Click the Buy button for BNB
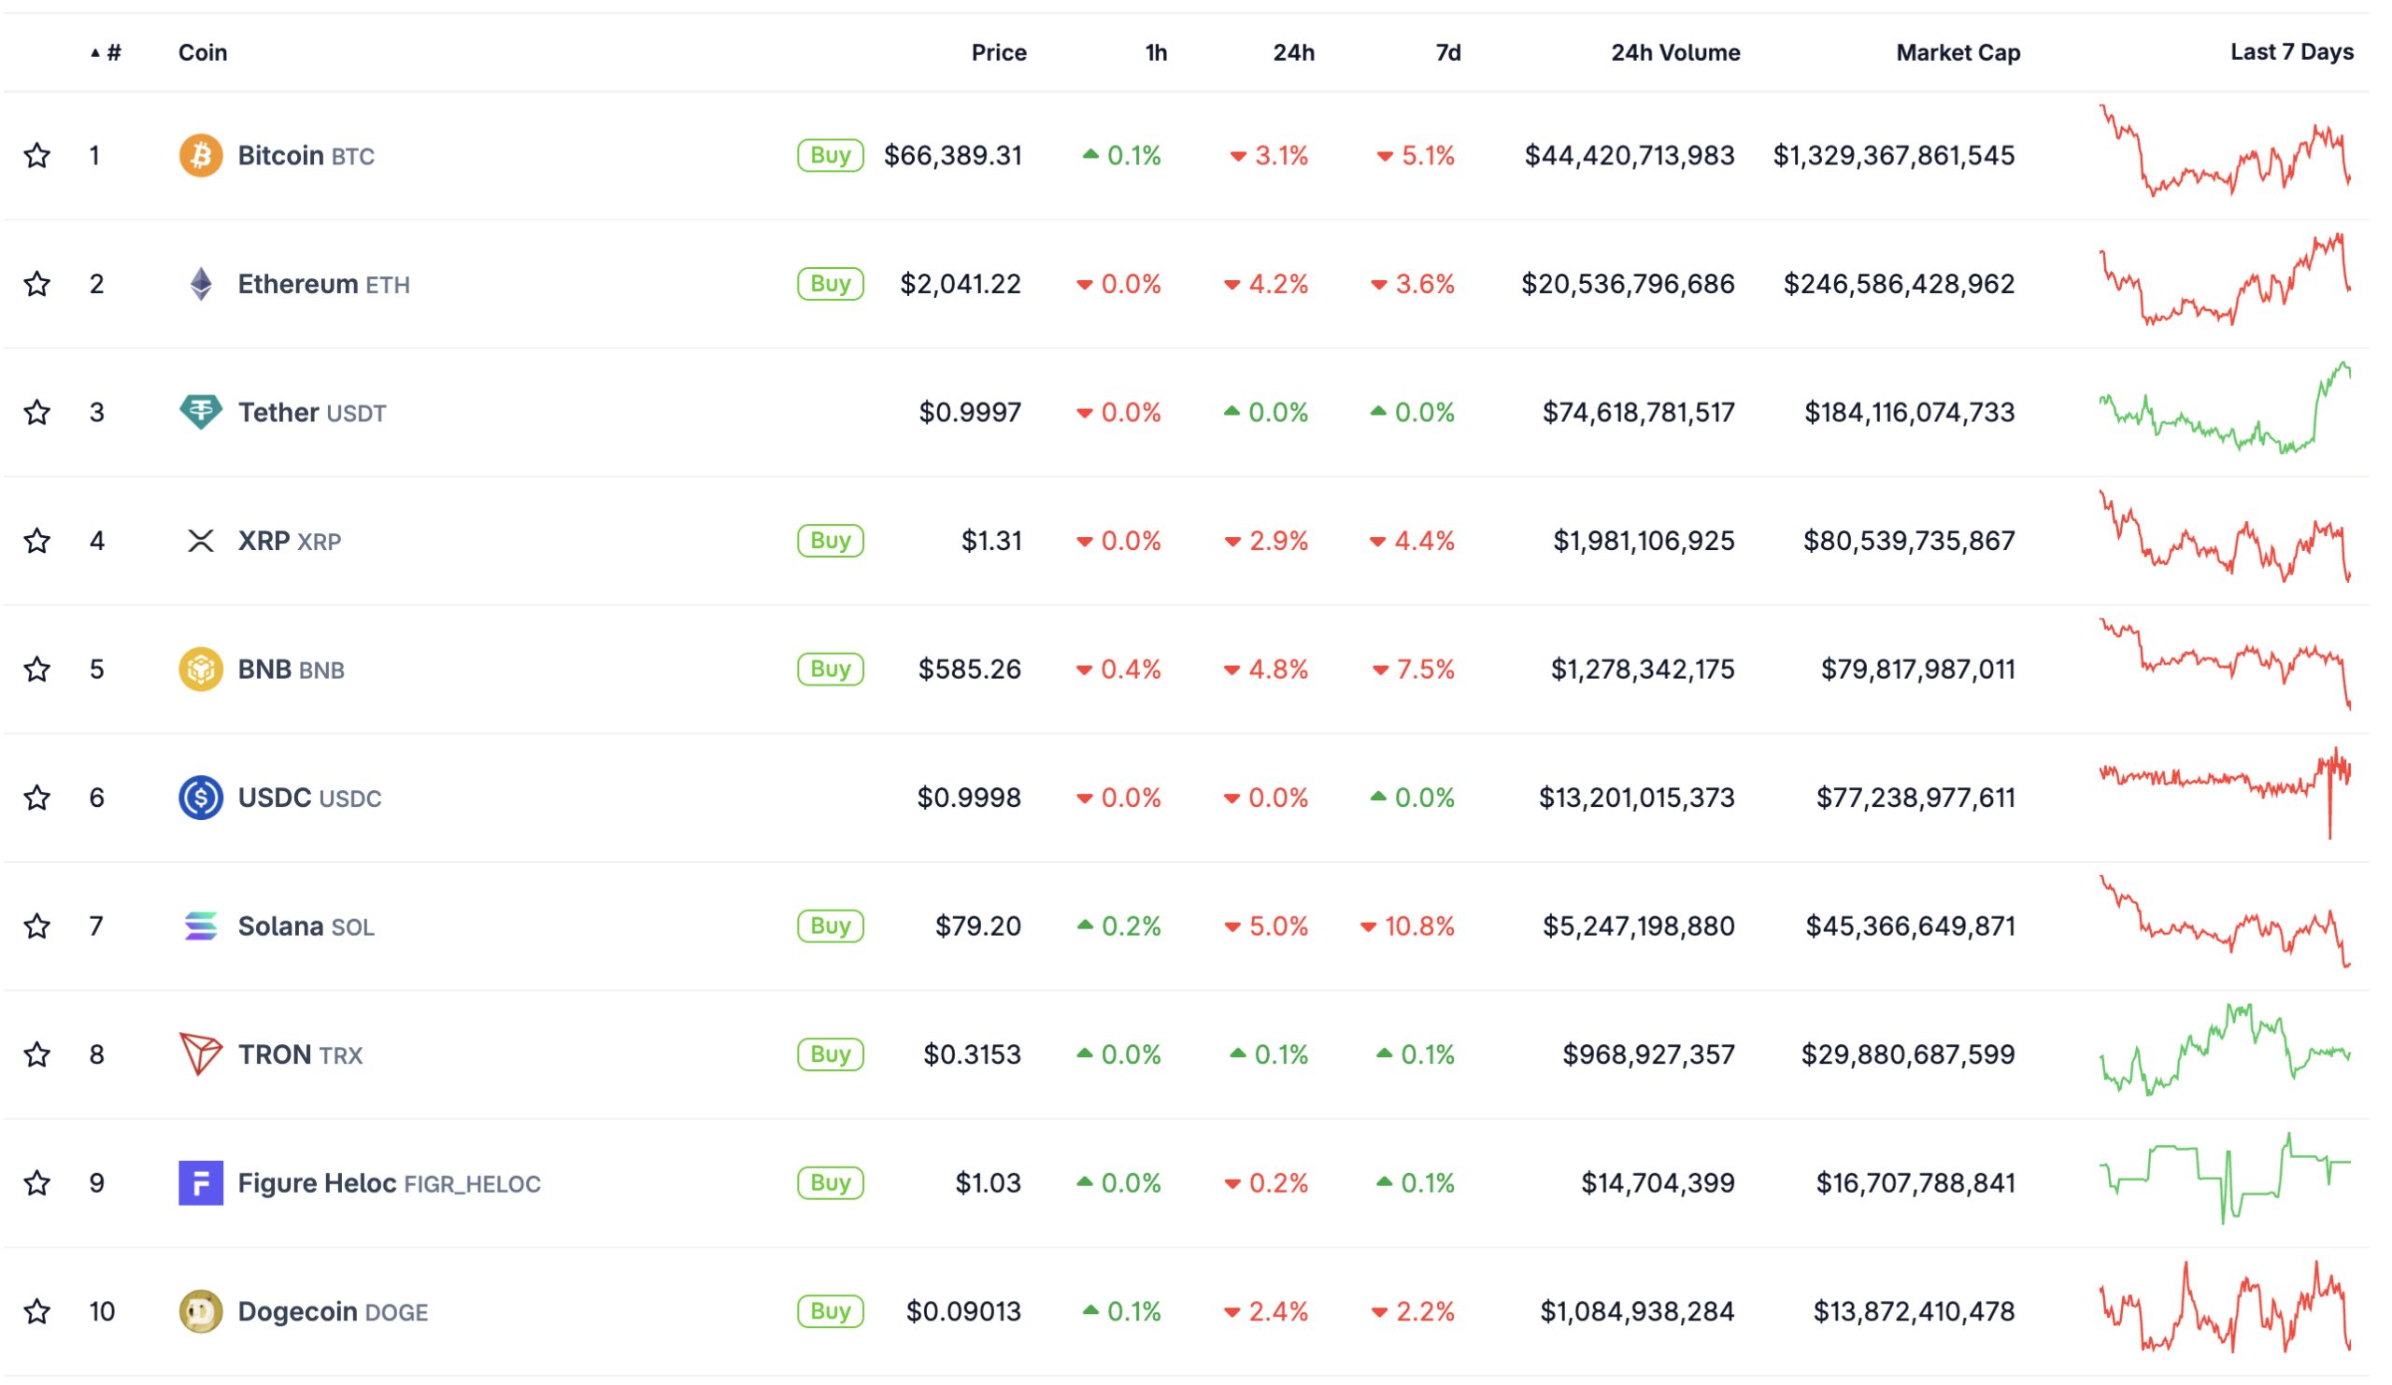Viewport: 2392px width, 1385px height. coord(831,669)
